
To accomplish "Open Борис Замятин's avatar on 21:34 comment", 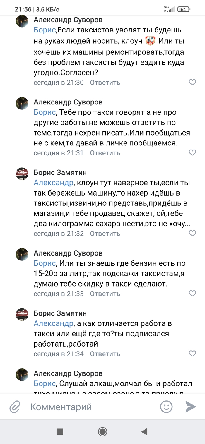I will [22, 314].
